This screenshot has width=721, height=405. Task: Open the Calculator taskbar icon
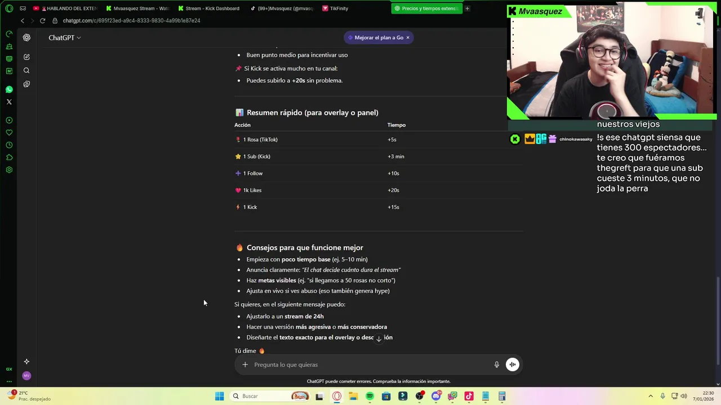[502, 396]
